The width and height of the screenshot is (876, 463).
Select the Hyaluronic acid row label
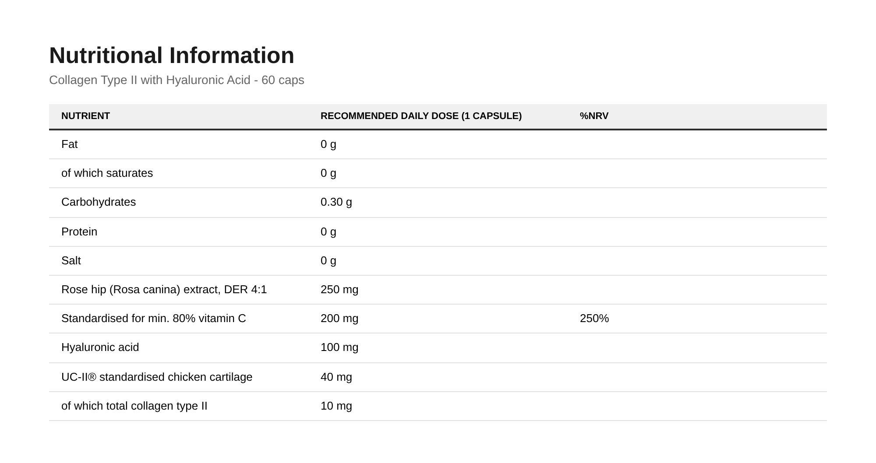click(100, 347)
